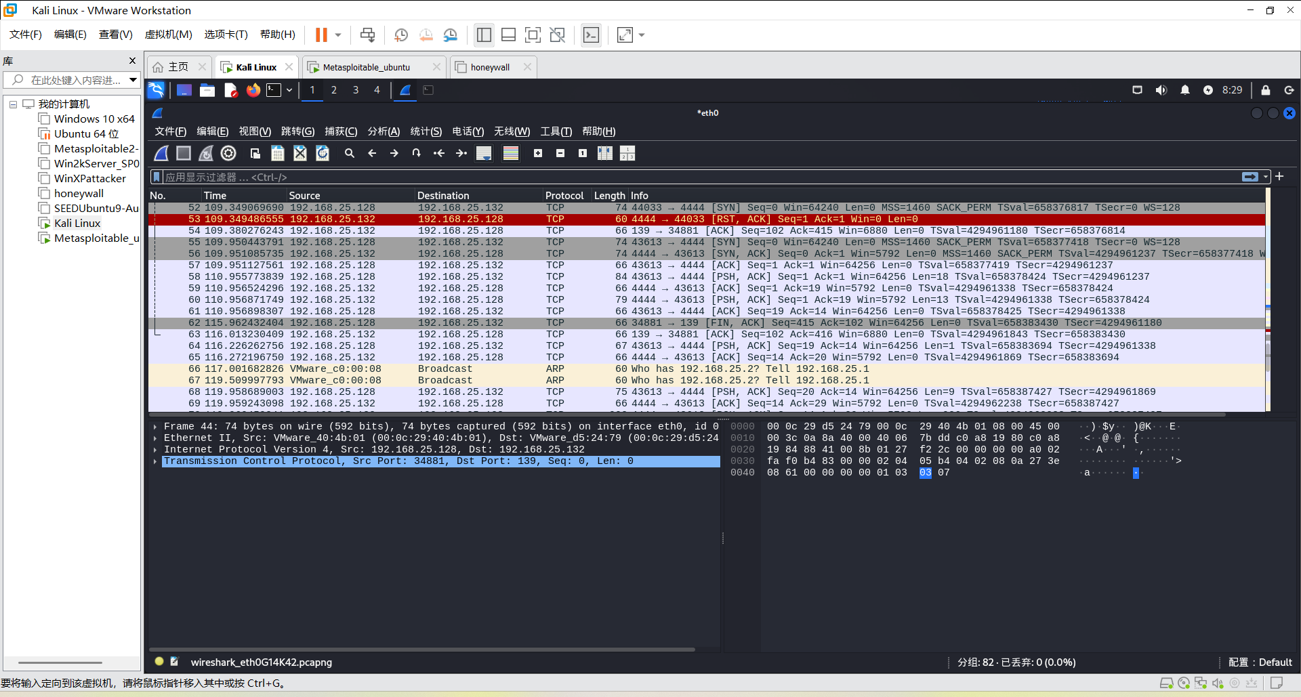Take a VMware snapshot
1301x697 pixels.
(x=401, y=35)
